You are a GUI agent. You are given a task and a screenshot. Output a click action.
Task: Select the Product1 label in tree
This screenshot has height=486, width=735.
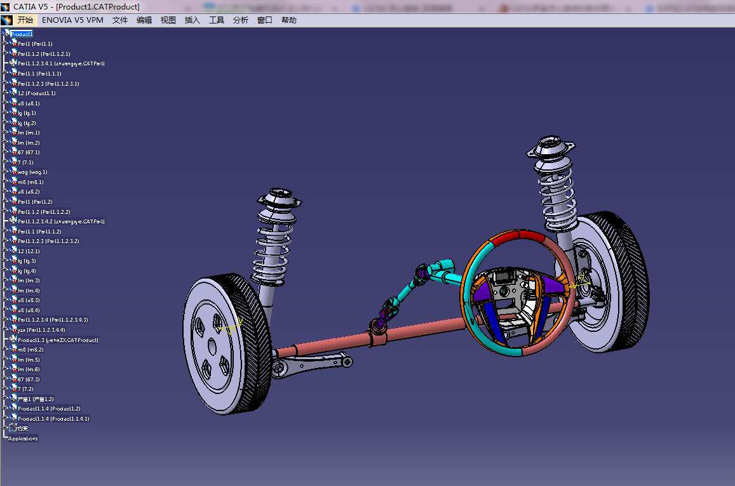(x=22, y=34)
